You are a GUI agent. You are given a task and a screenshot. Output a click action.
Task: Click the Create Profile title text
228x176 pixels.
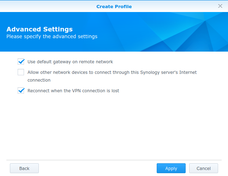[x=114, y=7]
